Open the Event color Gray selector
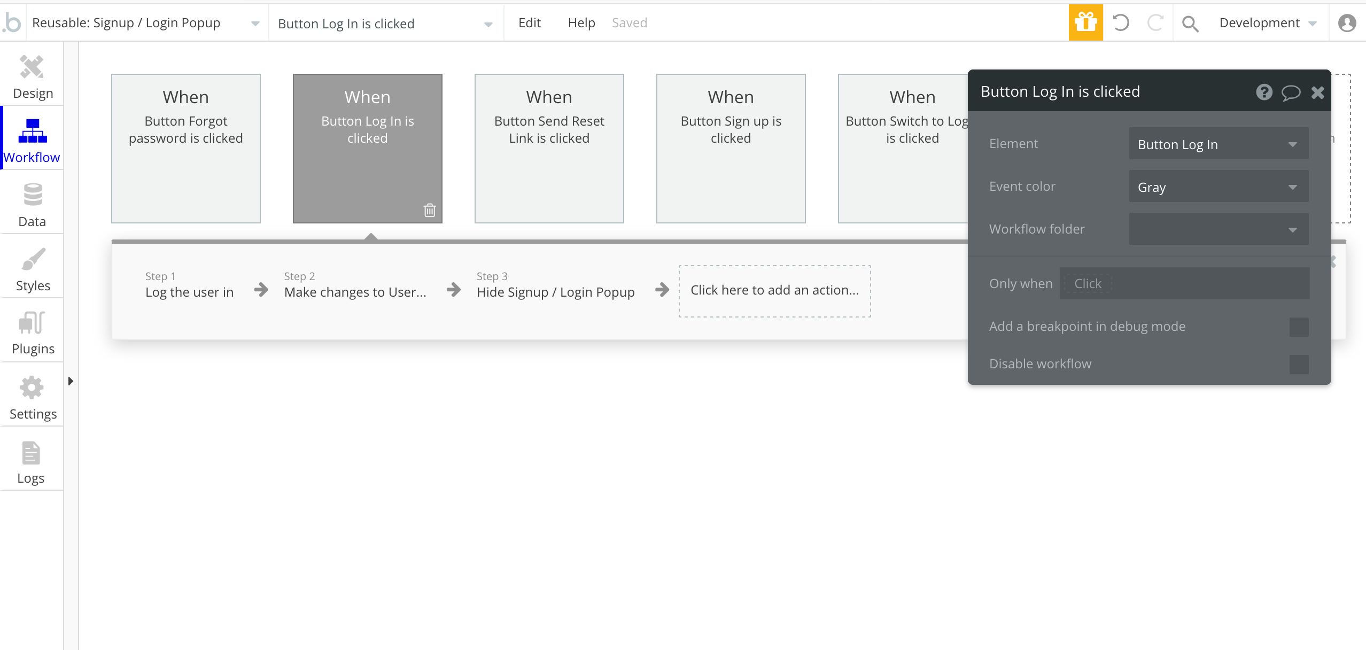This screenshot has width=1366, height=650. [x=1218, y=187]
